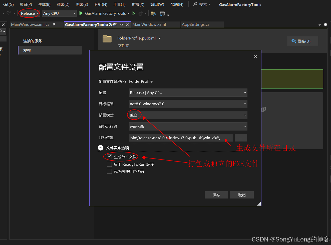331x245 pixels.
Task: Collapse the 文件发布选项 section
Action: 101,147
